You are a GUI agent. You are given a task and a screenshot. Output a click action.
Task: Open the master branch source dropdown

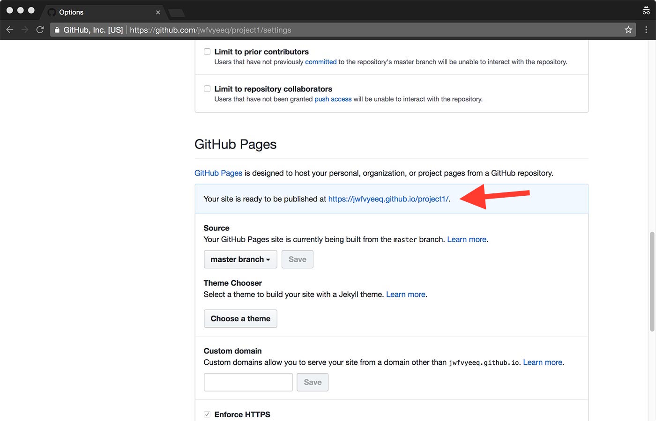click(240, 259)
